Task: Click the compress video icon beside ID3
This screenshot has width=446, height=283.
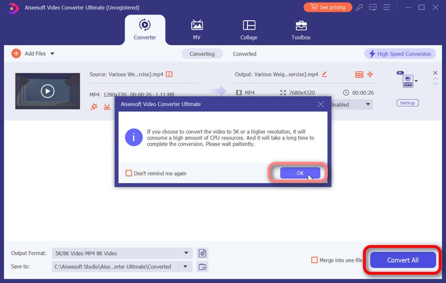Action: pyautogui.click(x=369, y=74)
